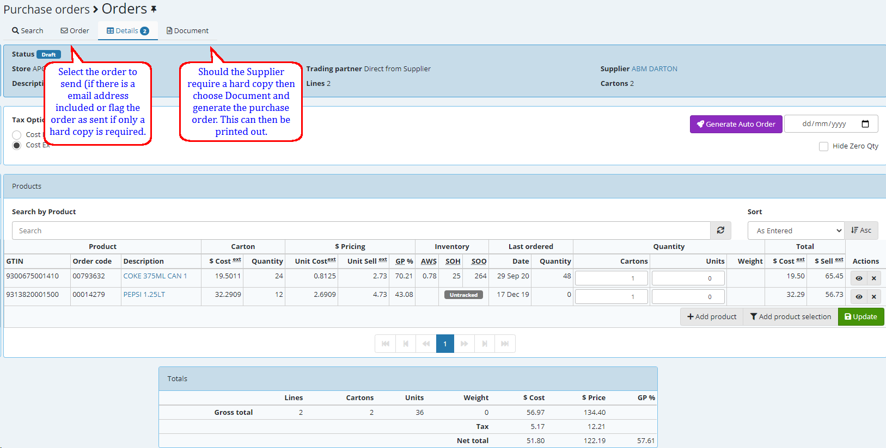This screenshot has width=886, height=448.
Task: Select the upper Cost radio option
Action: point(16,135)
